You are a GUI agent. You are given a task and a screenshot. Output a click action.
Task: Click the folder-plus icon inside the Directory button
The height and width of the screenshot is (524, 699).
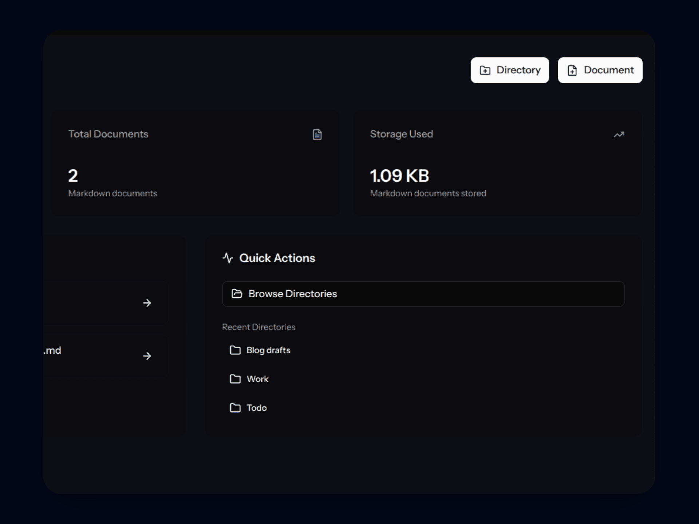pos(485,70)
